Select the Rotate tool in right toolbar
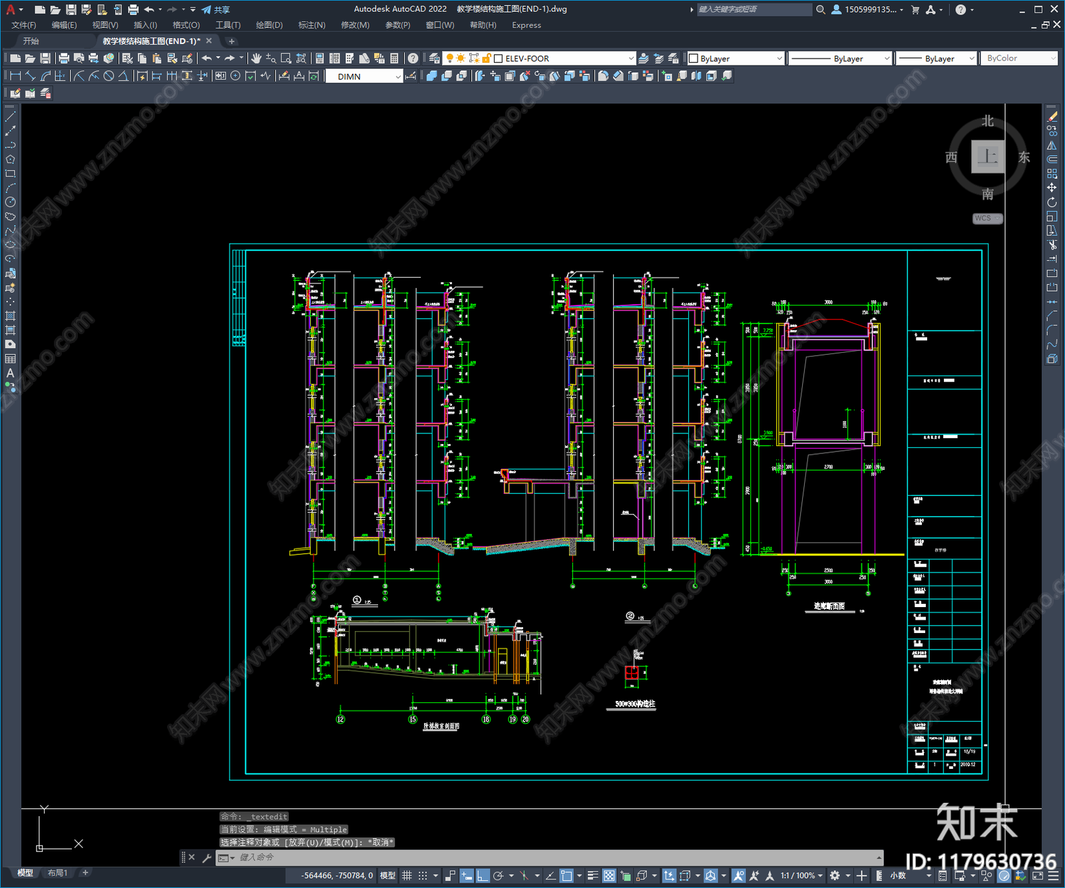The image size is (1065, 888). pyautogui.click(x=1052, y=202)
